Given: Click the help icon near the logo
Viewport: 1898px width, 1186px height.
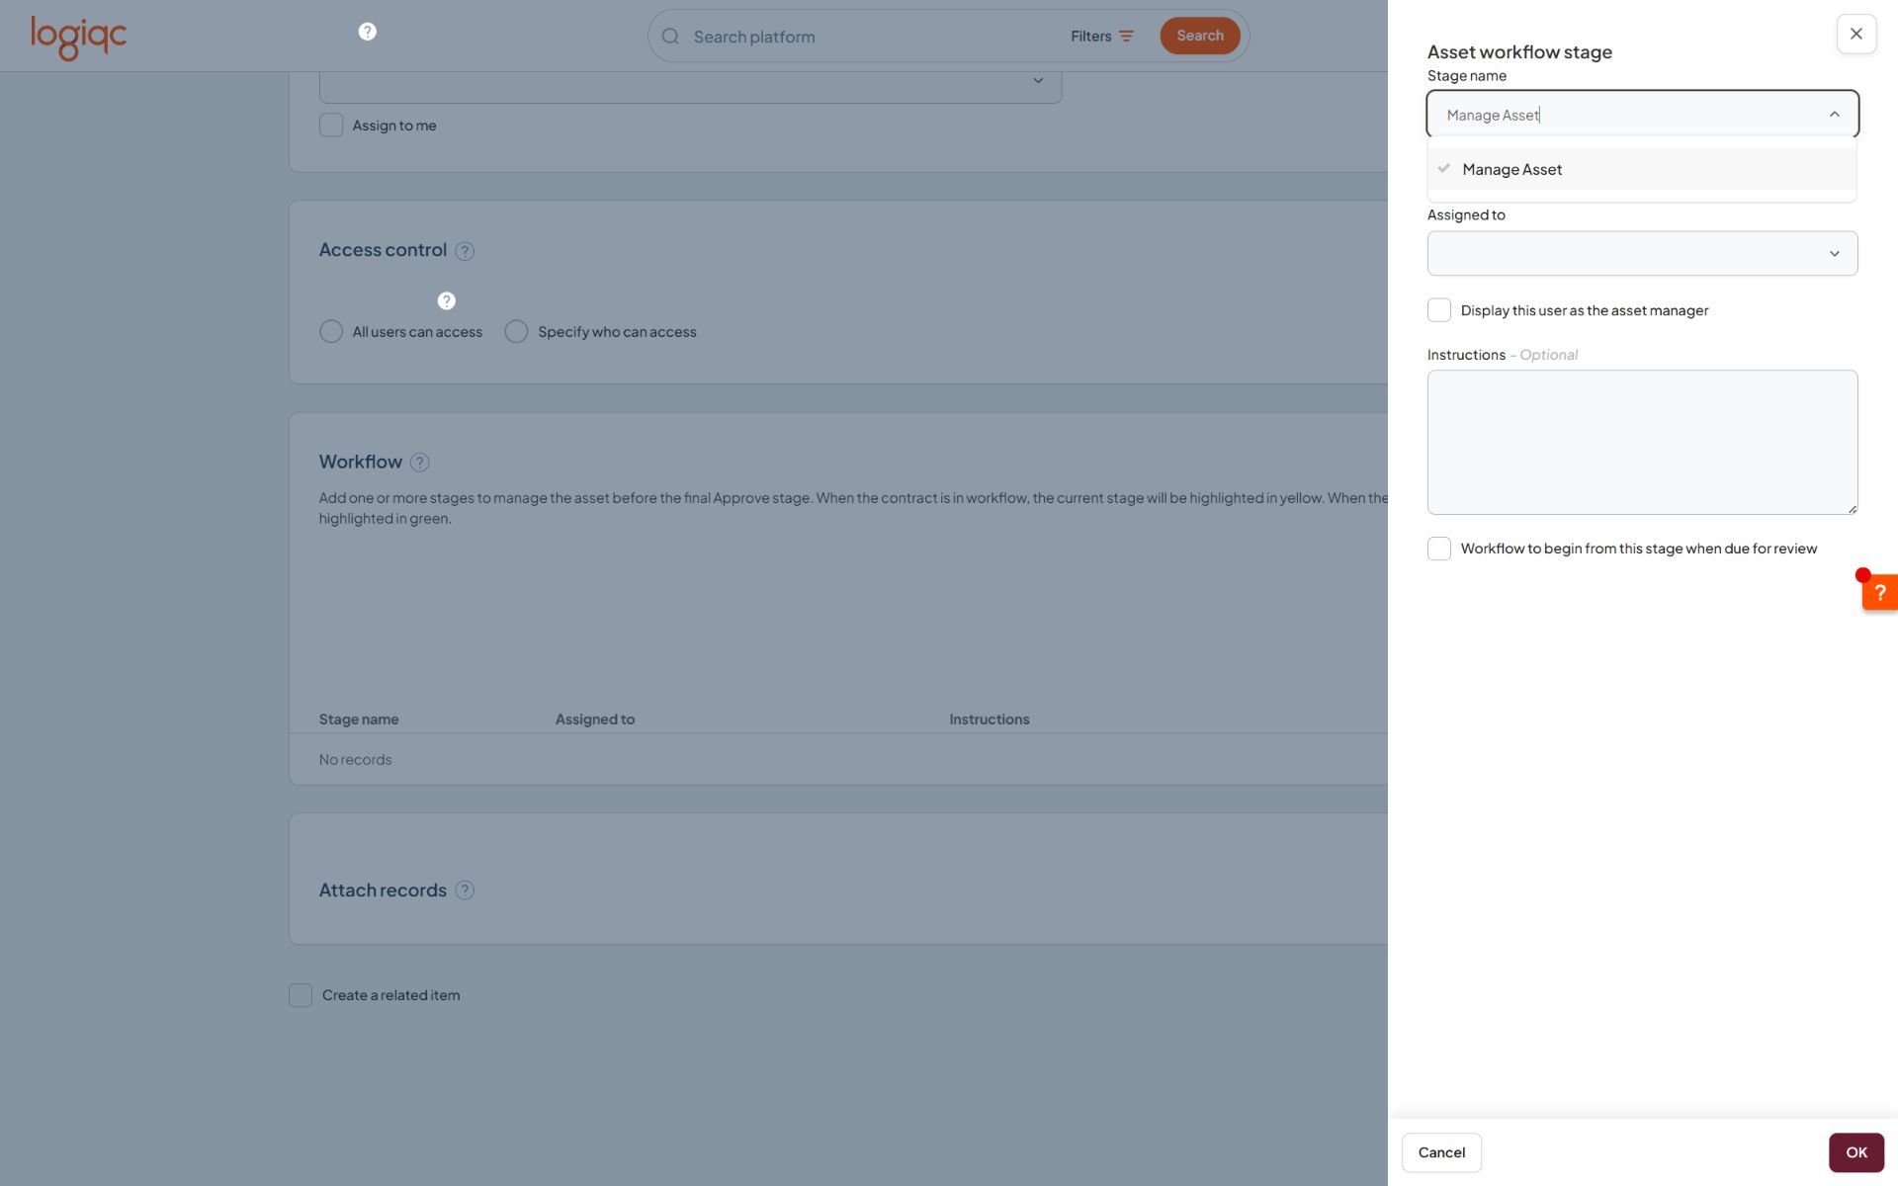Looking at the screenshot, I should click(x=367, y=32).
